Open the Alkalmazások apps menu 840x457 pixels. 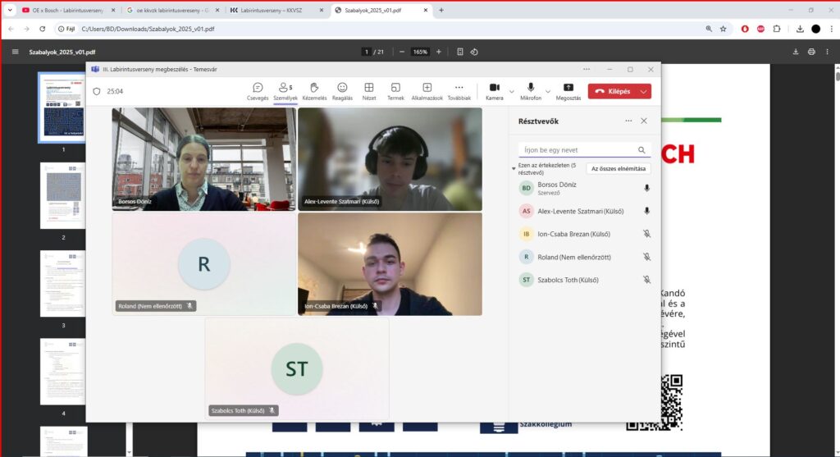[427, 90]
